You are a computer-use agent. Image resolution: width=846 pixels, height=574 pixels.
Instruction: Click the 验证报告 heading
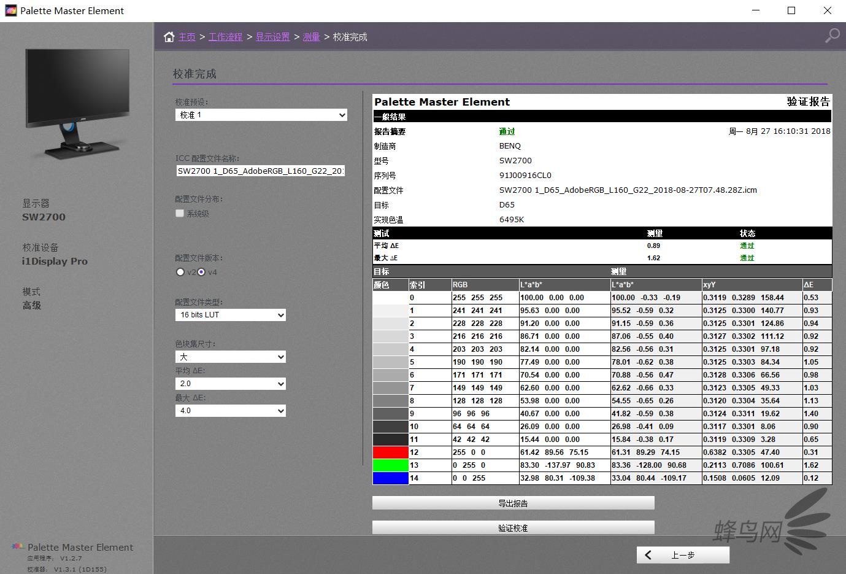[809, 101]
